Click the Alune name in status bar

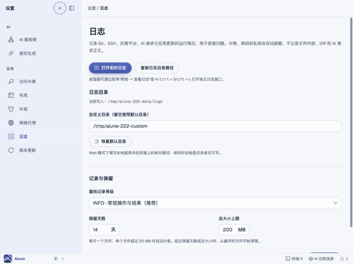click(x=19, y=259)
